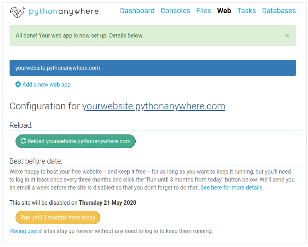308x247 pixels.
Task: Click 'See here for more details' link
Action: (232, 188)
